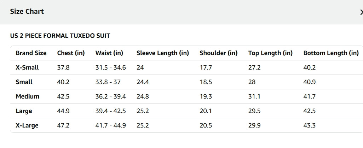Click the US 2 Piece Formal Tuxedo Suit heading

pyautogui.click(x=60, y=36)
